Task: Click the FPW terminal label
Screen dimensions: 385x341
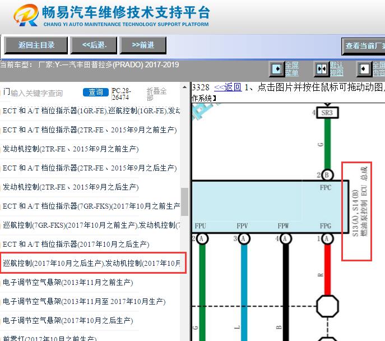Action: point(283,226)
